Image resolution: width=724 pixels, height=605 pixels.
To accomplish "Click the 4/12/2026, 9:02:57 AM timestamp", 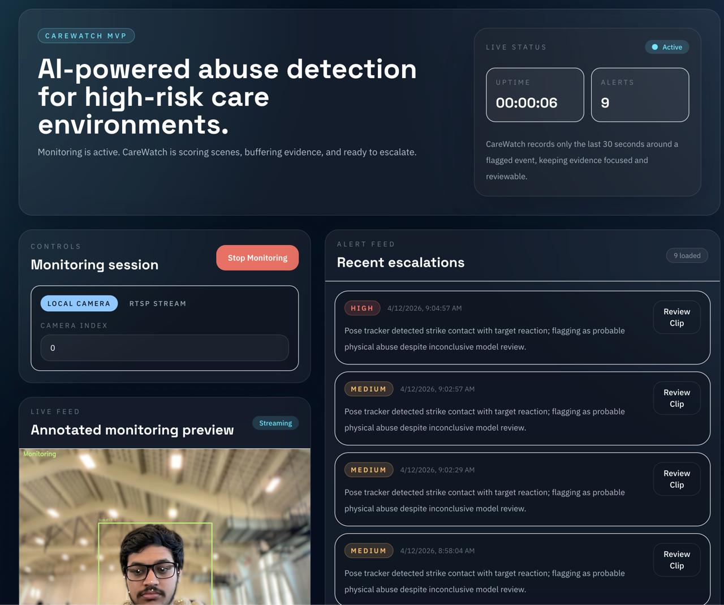I will pyautogui.click(x=437, y=389).
